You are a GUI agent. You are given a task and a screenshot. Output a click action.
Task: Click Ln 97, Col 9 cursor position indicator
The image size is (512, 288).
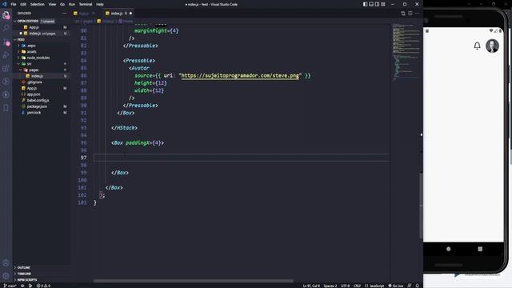pos(311,286)
